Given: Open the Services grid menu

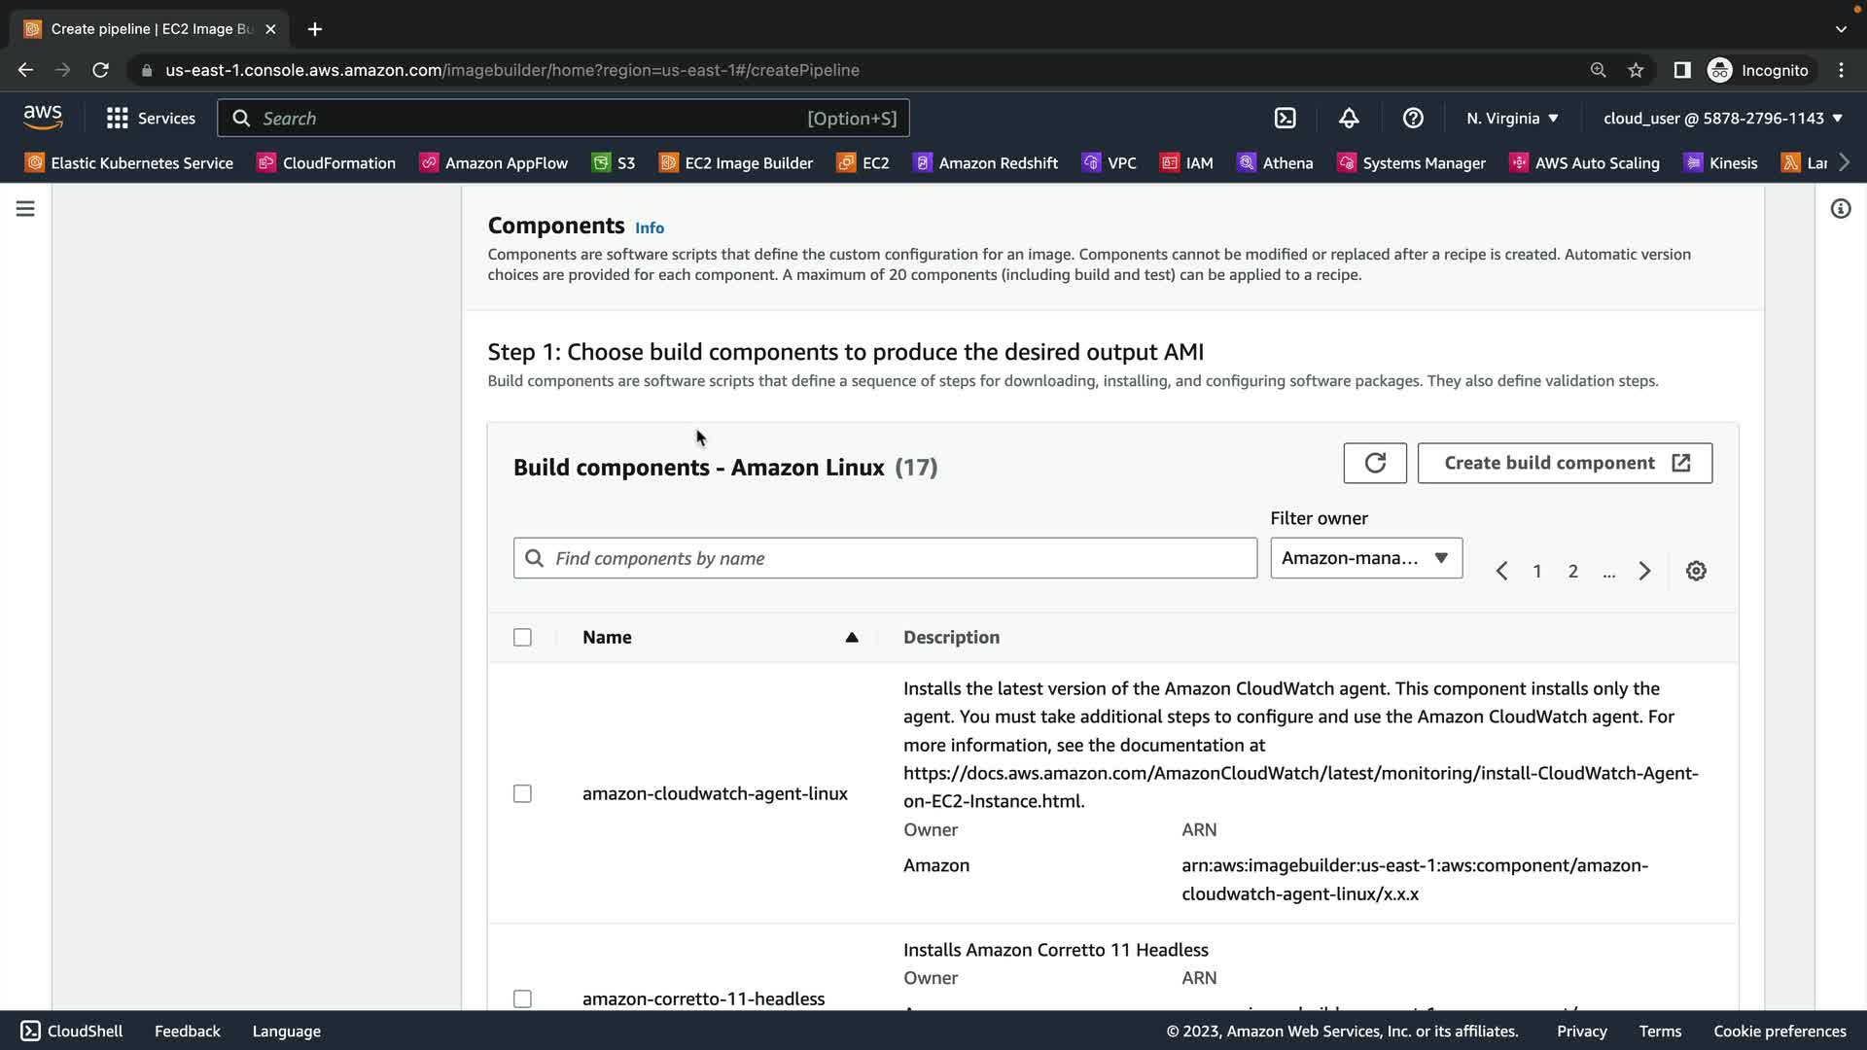Looking at the screenshot, I should coord(151,119).
